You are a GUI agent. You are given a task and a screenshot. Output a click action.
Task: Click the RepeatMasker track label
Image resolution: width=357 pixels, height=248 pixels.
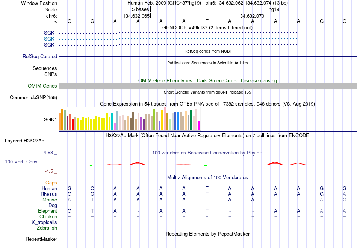point(41,239)
